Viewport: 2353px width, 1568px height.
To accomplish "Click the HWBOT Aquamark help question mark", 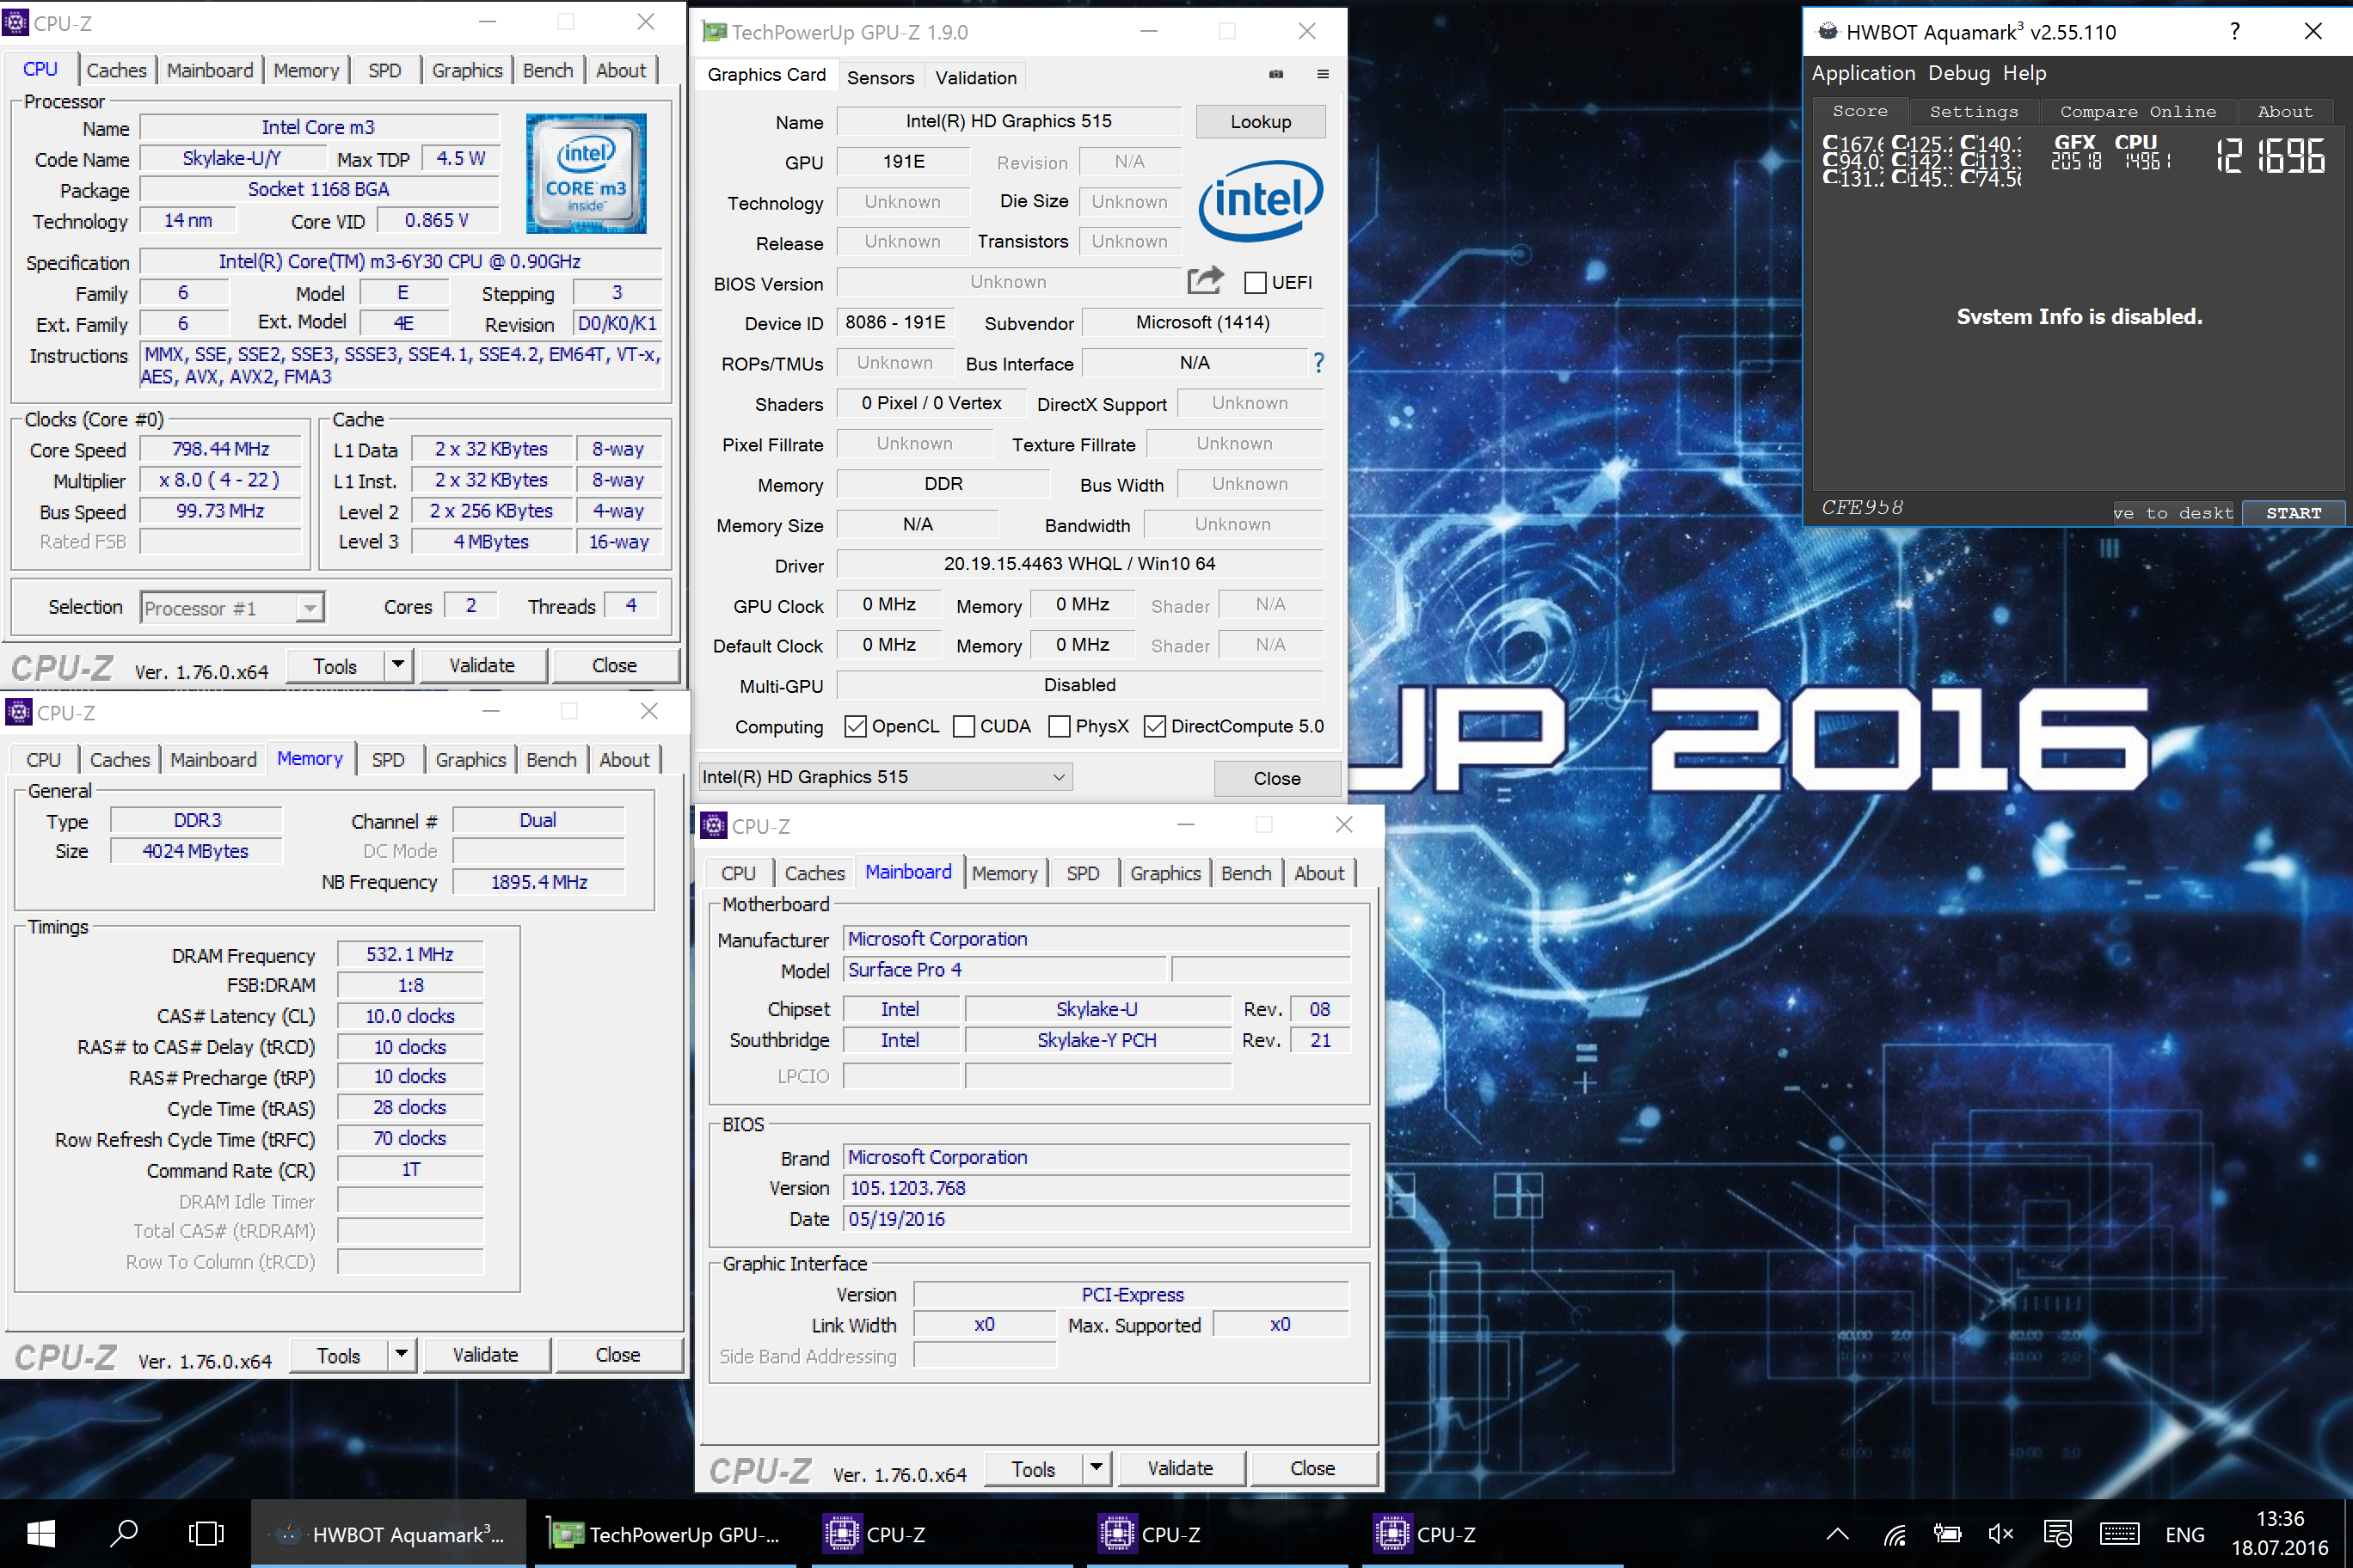I will point(2234,31).
